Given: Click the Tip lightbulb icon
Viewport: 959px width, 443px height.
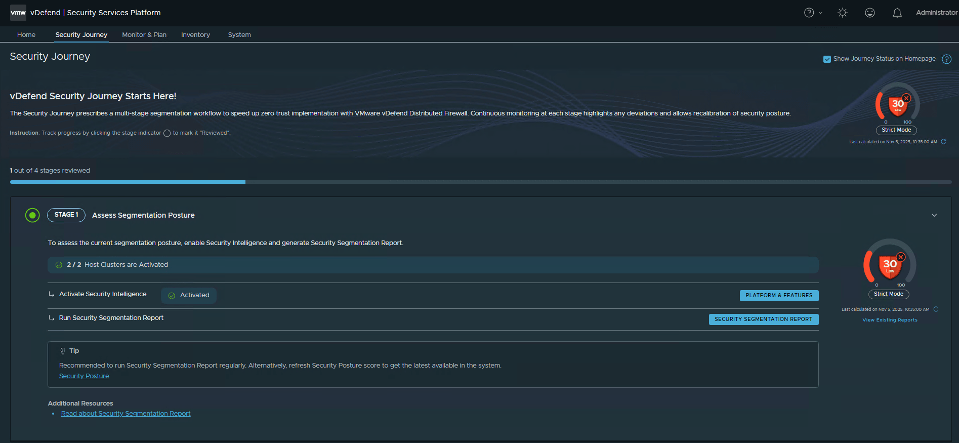Looking at the screenshot, I should click(63, 351).
